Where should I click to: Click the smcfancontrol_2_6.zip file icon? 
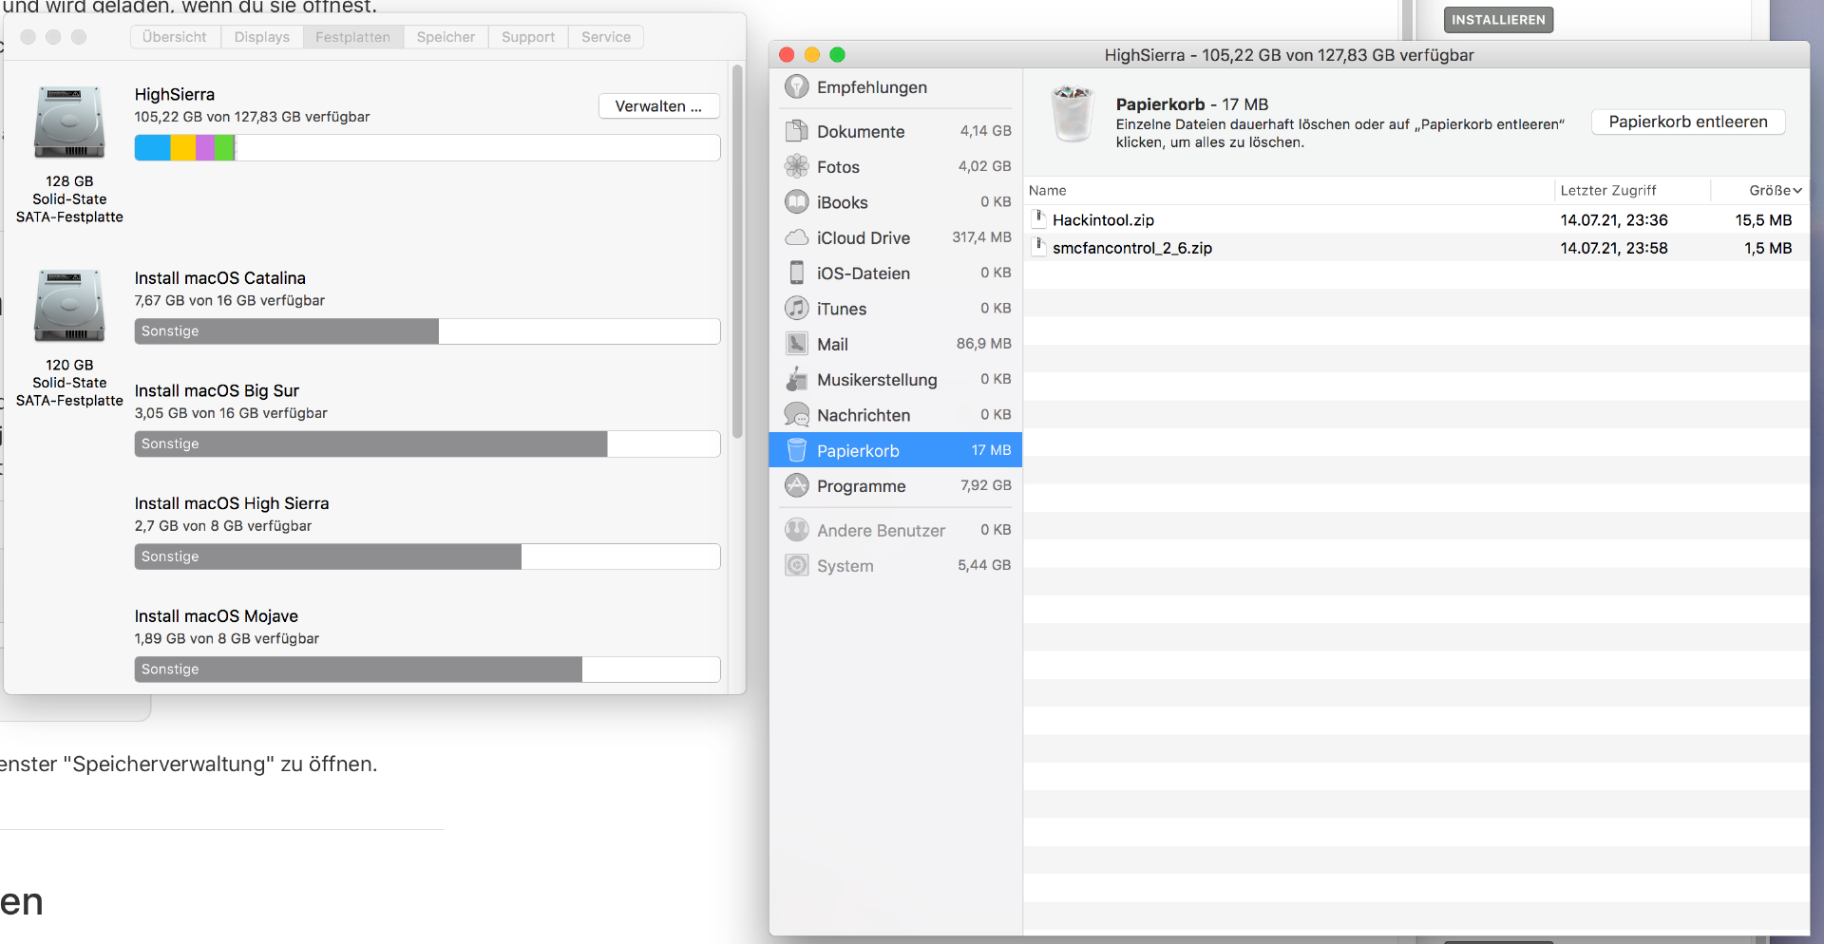click(x=1040, y=247)
